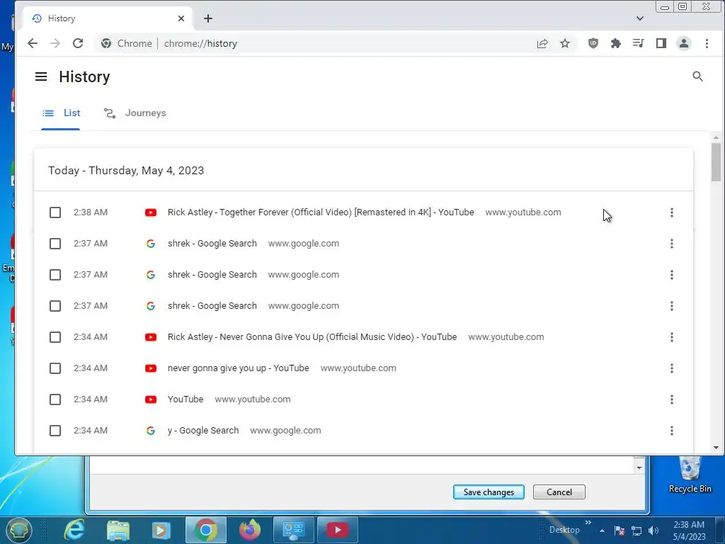Check the third shrek Google Search entry

tap(55, 306)
